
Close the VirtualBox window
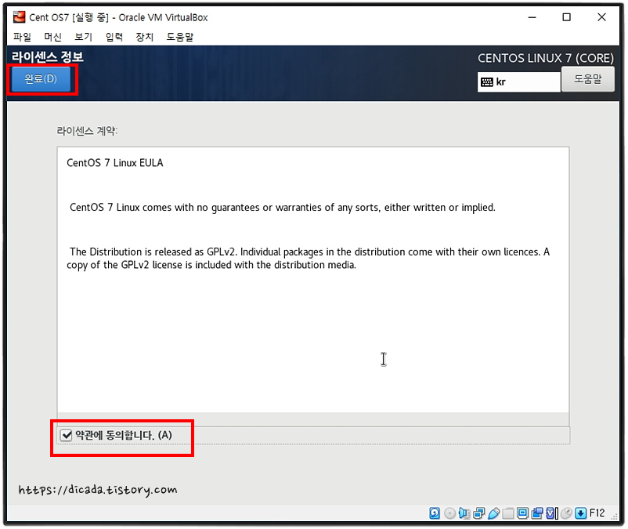[x=601, y=17]
